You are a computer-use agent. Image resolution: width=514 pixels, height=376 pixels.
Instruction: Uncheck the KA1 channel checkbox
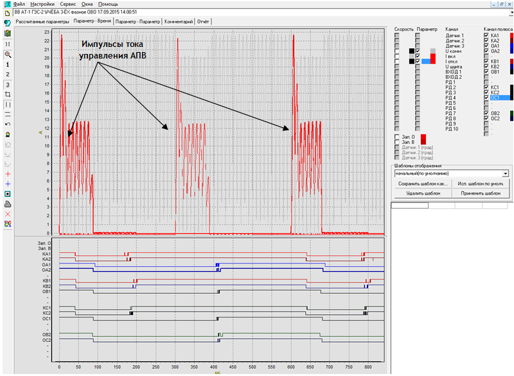(486, 36)
